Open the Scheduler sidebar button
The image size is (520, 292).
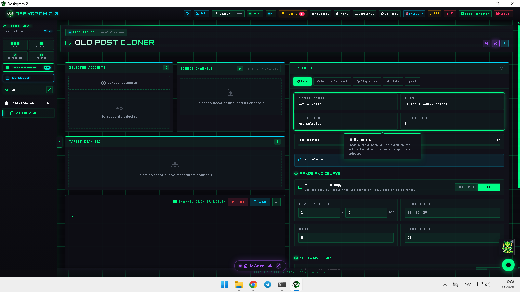[x=28, y=78]
